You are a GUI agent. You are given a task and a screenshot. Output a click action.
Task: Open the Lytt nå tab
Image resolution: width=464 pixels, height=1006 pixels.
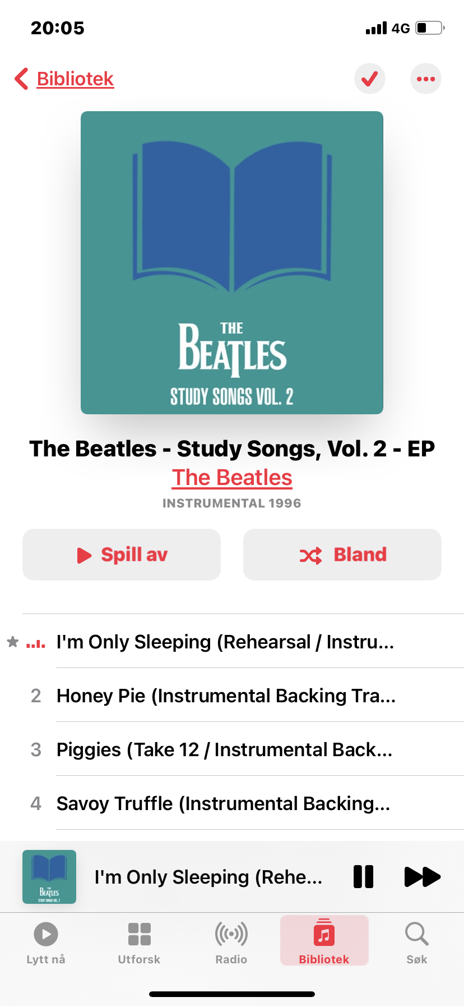tap(46, 942)
